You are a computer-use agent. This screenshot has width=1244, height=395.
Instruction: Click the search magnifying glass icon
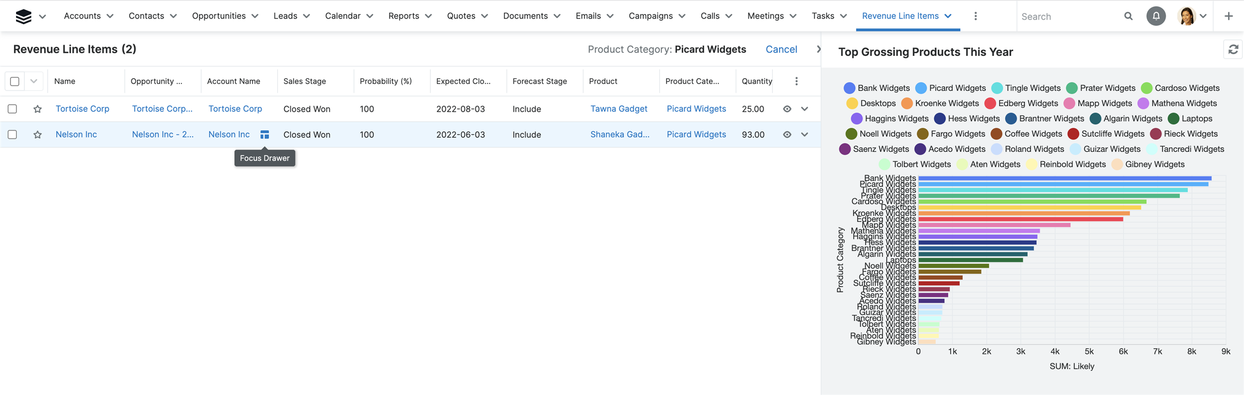[x=1128, y=16]
